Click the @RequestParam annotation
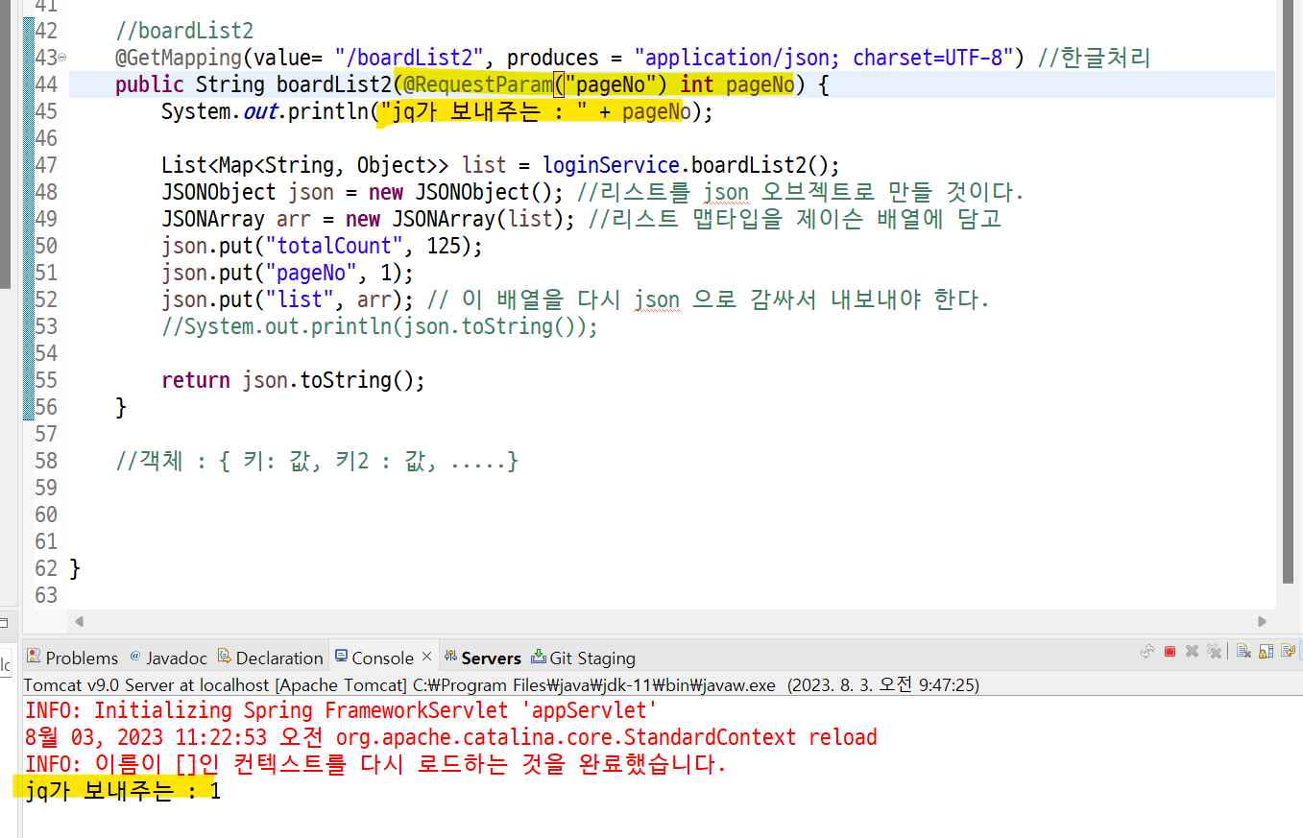1303x838 pixels. (x=478, y=84)
